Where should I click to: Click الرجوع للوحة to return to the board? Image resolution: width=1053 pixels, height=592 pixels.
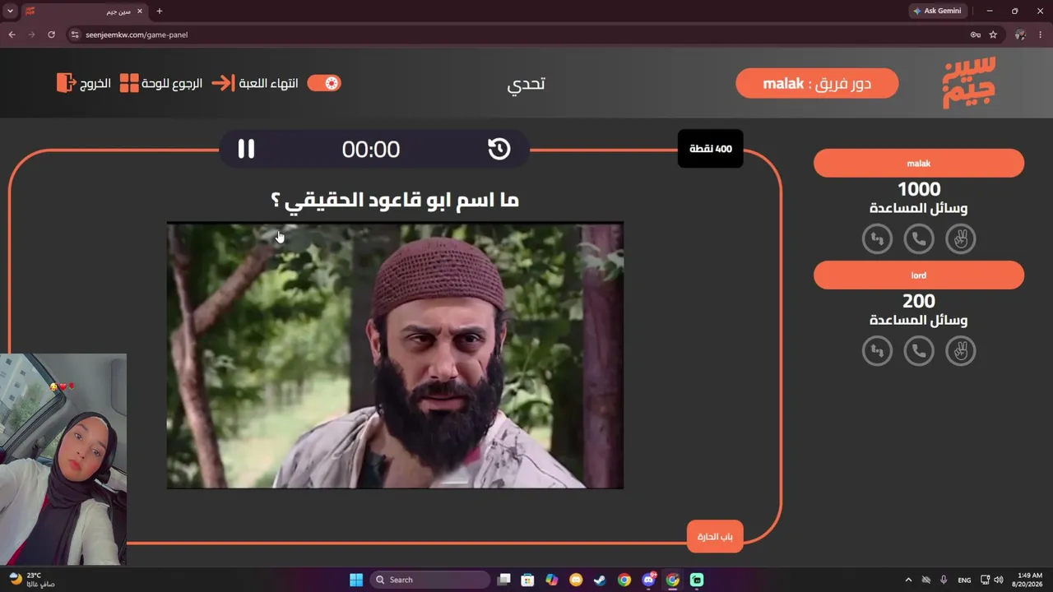point(161,83)
